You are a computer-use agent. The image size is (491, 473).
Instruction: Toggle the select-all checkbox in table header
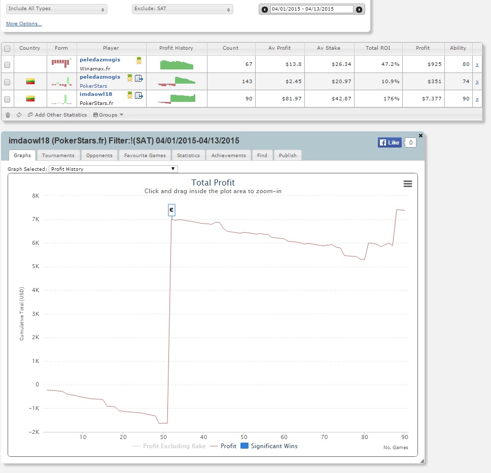point(7,49)
